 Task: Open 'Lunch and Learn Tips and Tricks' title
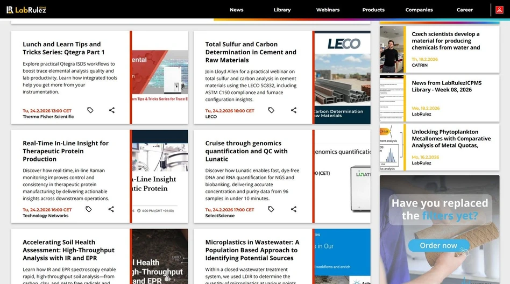click(63, 48)
